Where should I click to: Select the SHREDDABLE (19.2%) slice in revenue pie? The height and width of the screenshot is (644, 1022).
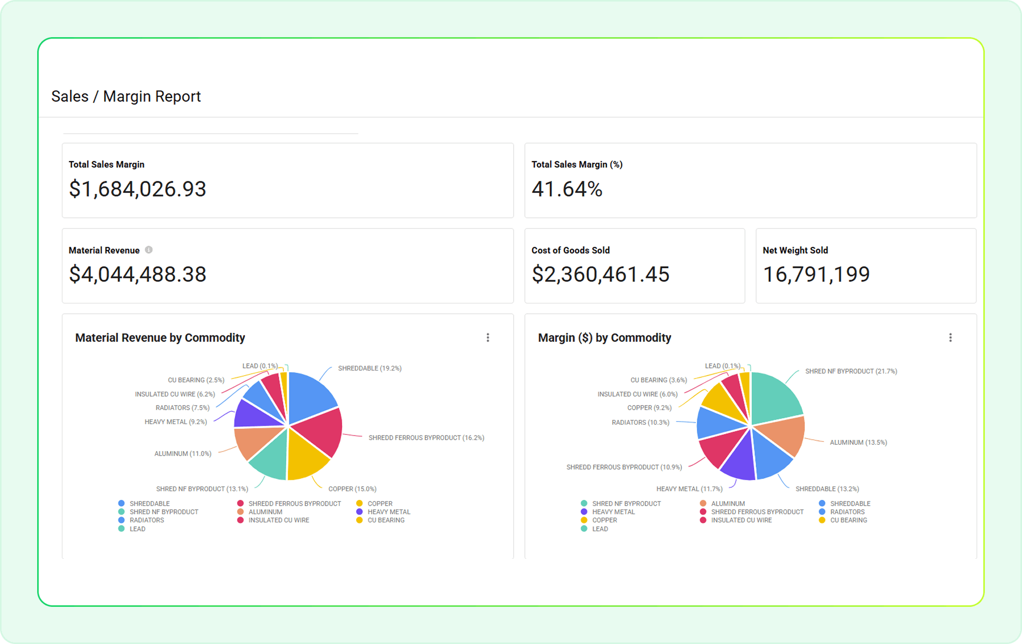tap(311, 396)
